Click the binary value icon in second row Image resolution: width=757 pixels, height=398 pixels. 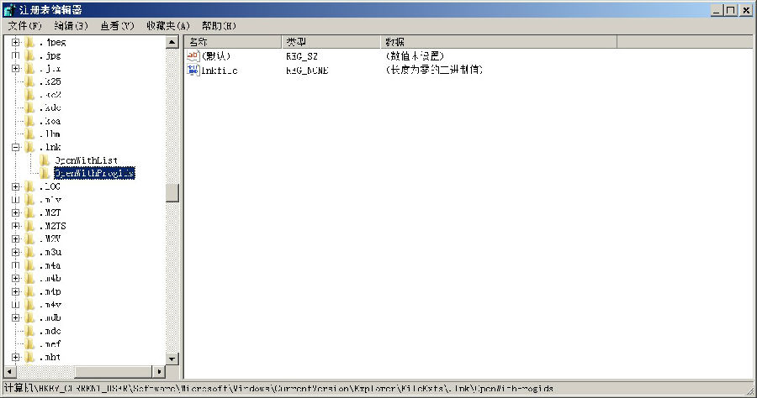192,70
